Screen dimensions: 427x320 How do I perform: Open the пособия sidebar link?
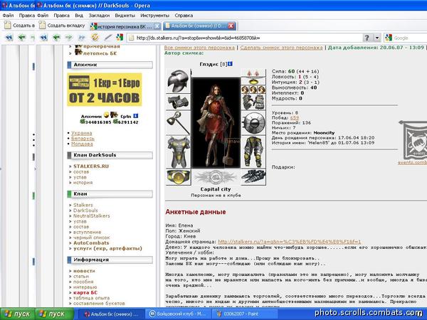click(83, 282)
